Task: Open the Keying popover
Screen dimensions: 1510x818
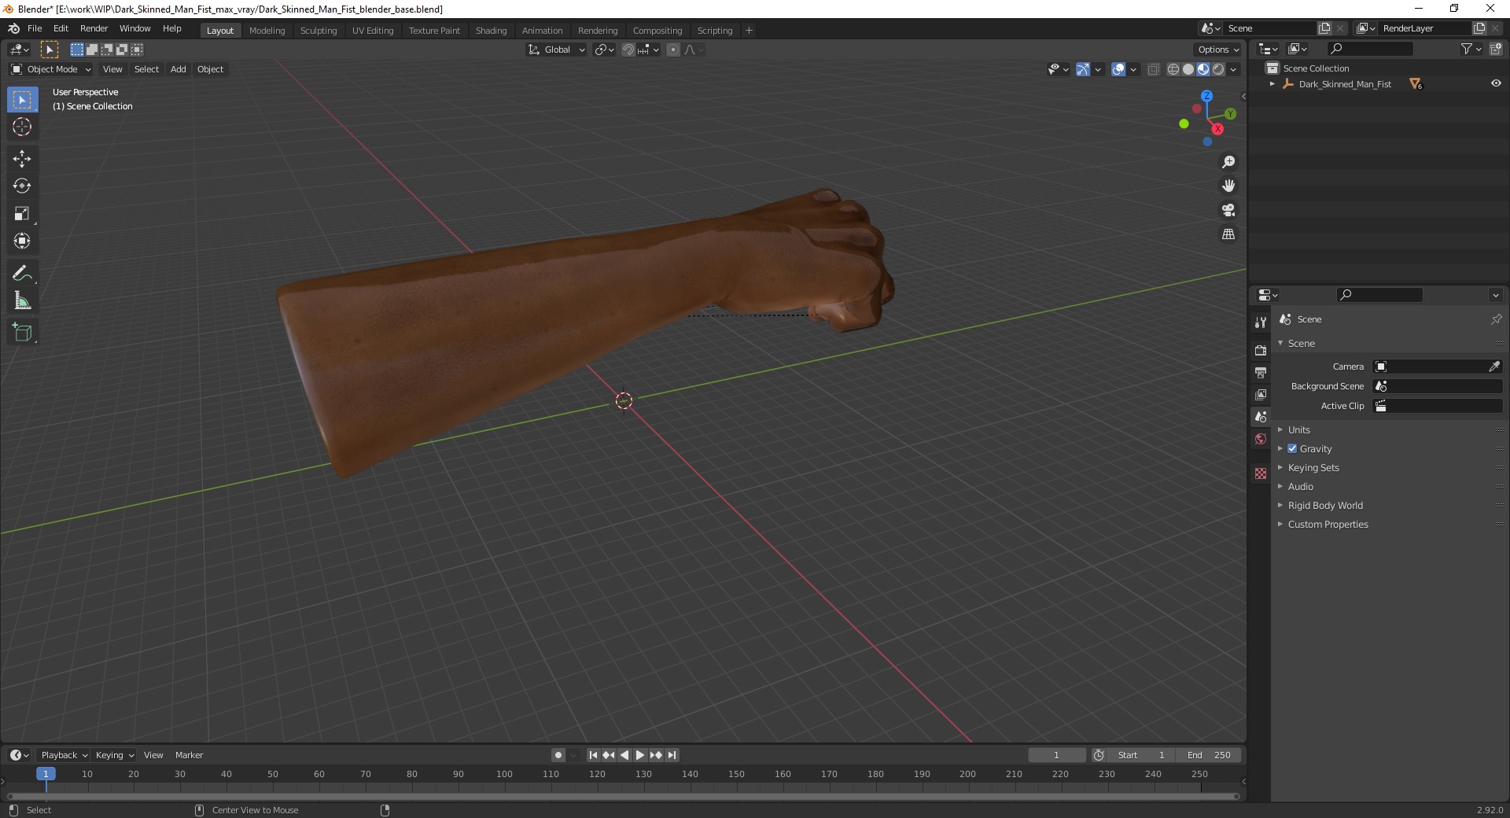Action: (114, 755)
